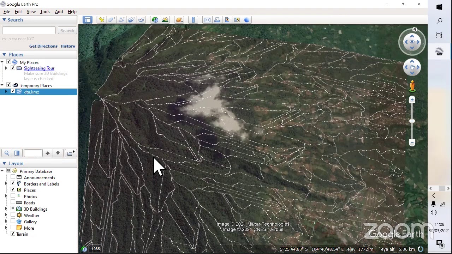Open the Edit menu
Screen dimensions: 452x254
pos(18,12)
